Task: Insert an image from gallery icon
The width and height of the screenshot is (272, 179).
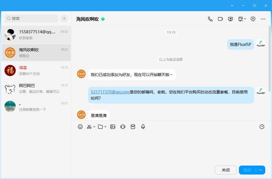Action: (x=113, y=127)
